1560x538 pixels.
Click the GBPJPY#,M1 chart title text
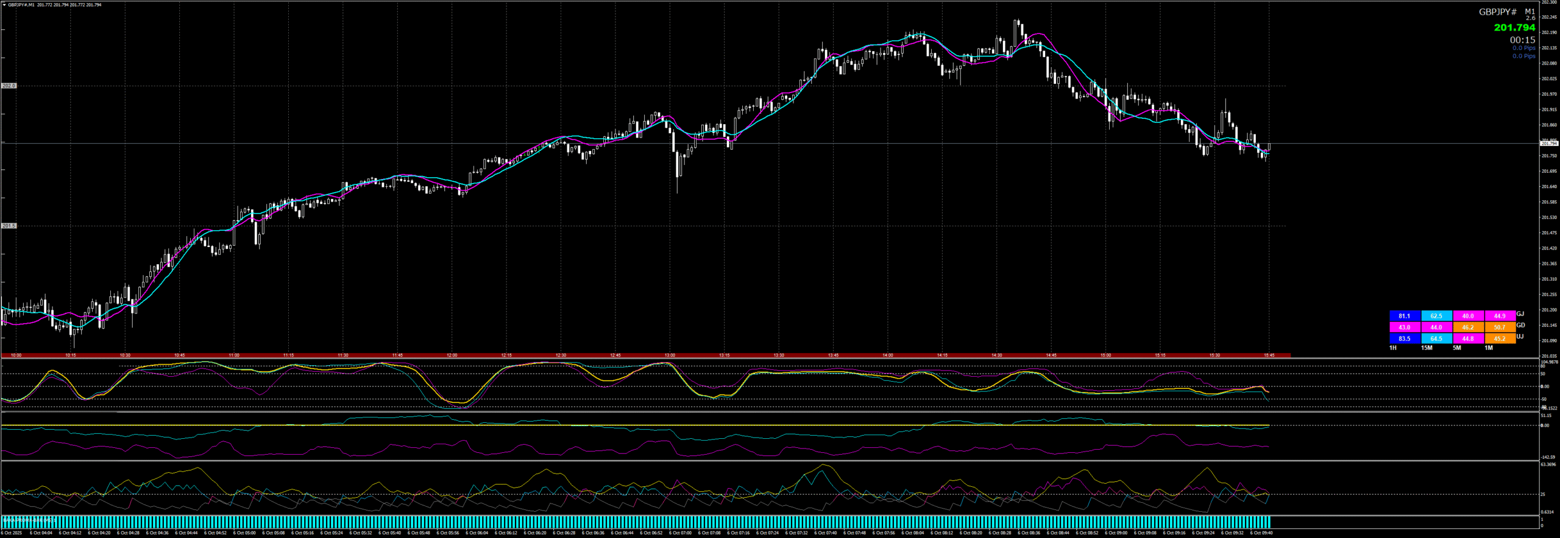[x=21, y=5]
